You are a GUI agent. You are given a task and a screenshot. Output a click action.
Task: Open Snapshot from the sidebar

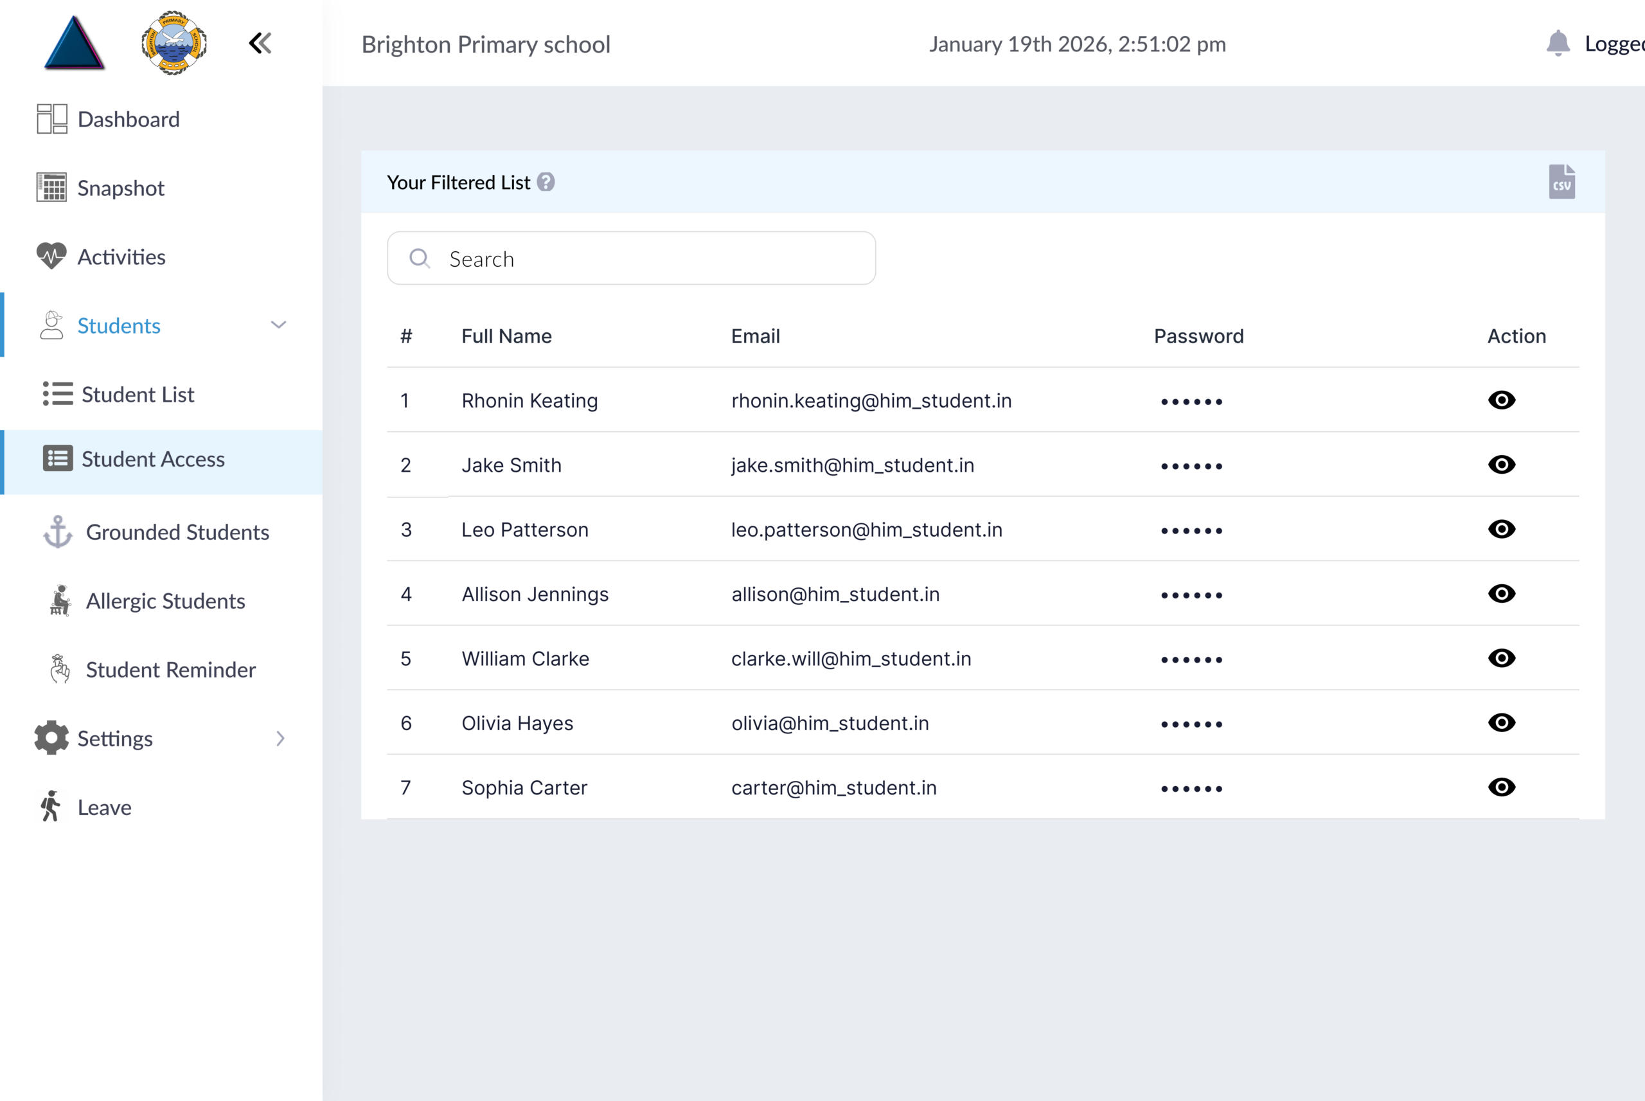(x=121, y=188)
